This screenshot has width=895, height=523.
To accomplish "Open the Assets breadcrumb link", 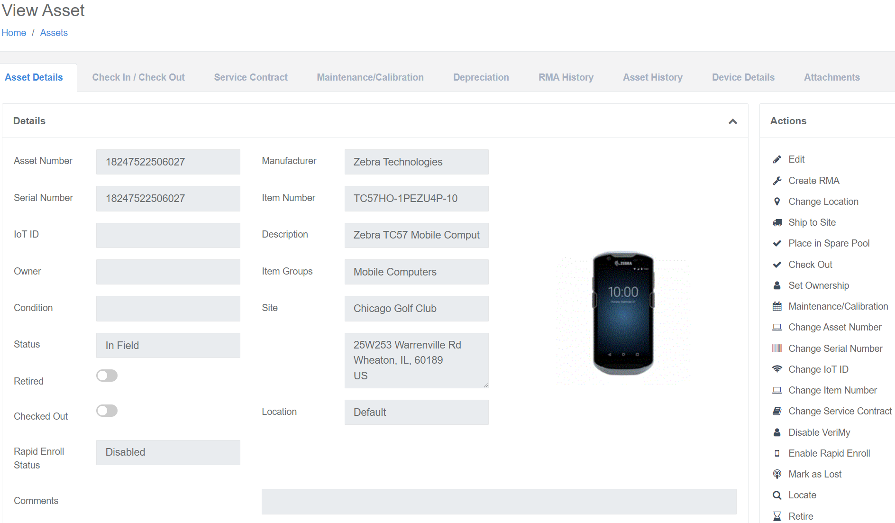I will click(54, 33).
